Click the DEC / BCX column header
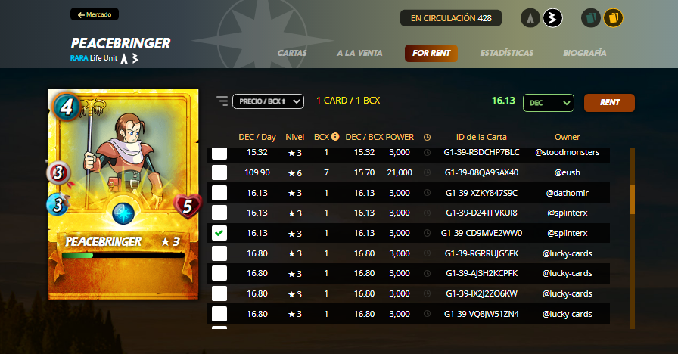Viewport: 678px width, 354px height. (365, 137)
